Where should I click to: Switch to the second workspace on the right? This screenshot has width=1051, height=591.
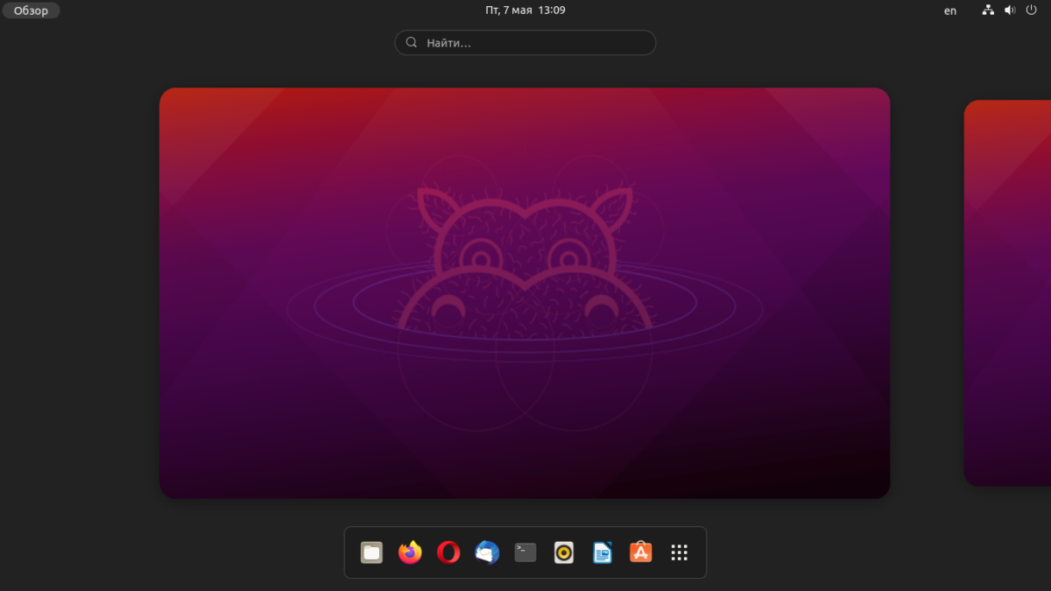[1007, 293]
